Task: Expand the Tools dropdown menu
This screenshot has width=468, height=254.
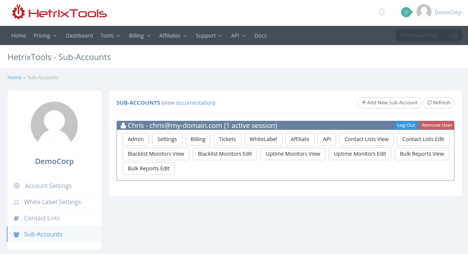Action: click(x=110, y=36)
